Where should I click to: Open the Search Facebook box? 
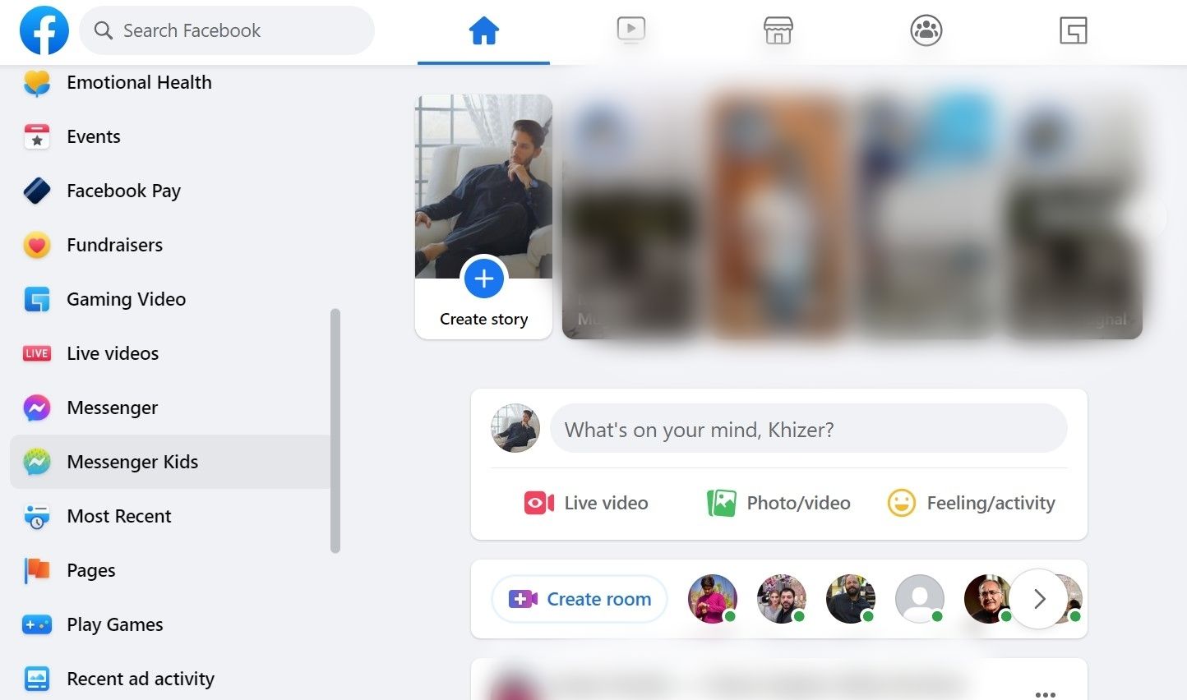(x=226, y=30)
